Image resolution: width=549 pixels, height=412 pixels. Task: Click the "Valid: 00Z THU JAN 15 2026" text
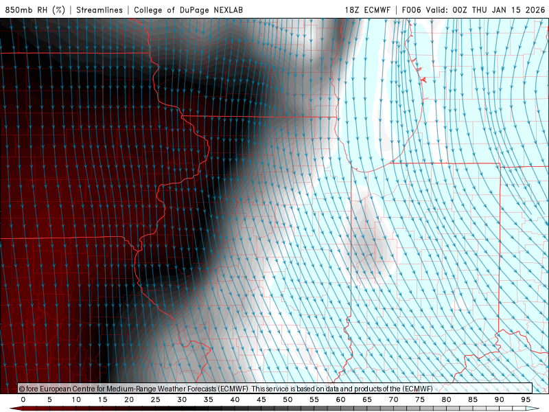[485, 10]
